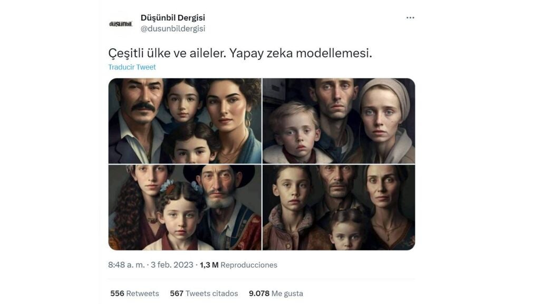Screen dimensions: 542x304
Task: Open the Düşünbil Dergisi display name
Action: coord(172,17)
